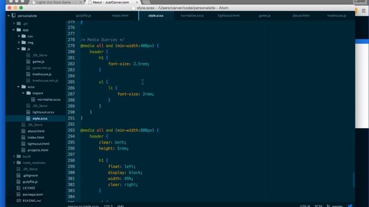Click the package.json file icon
Screen dimensions: 369x207
click(x=18, y=194)
